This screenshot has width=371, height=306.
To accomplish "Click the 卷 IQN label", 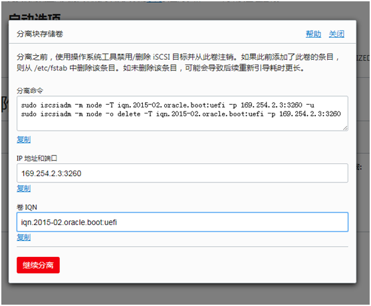I will click(x=27, y=208).
